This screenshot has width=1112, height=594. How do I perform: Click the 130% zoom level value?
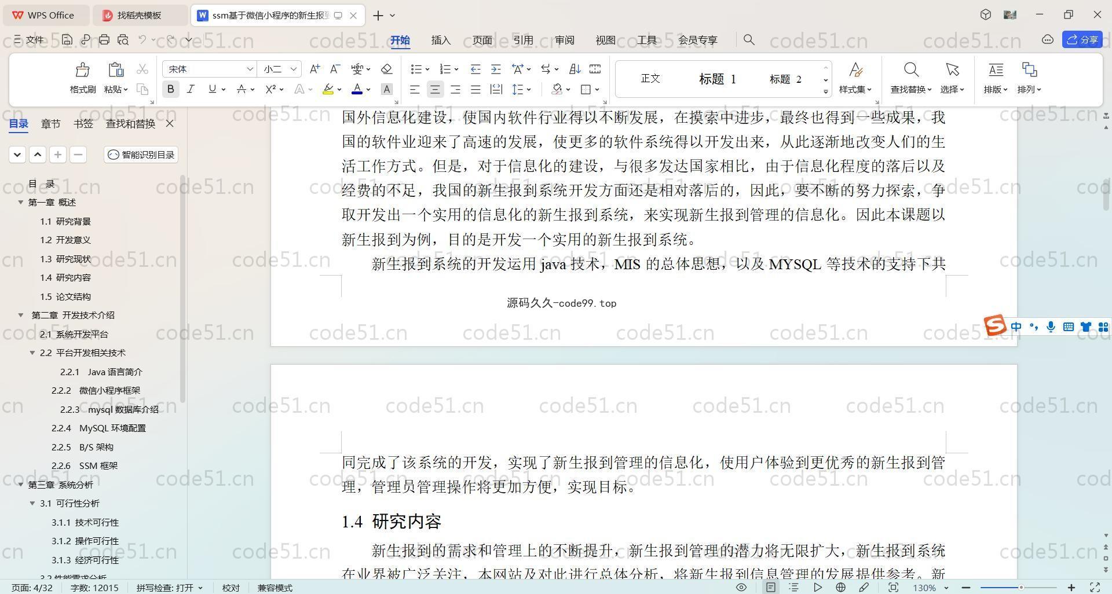coord(924,588)
